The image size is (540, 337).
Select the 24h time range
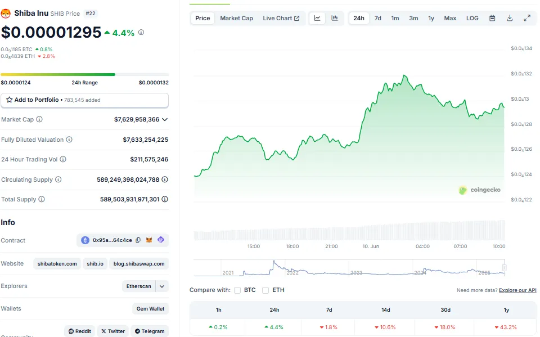click(x=359, y=18)
